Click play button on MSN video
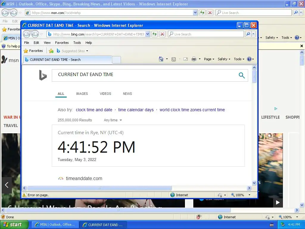The width and height of the screenshot is (305, 229). (278, 202)
